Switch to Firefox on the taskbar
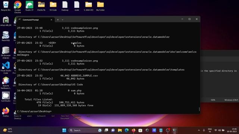 coord(134,130)
